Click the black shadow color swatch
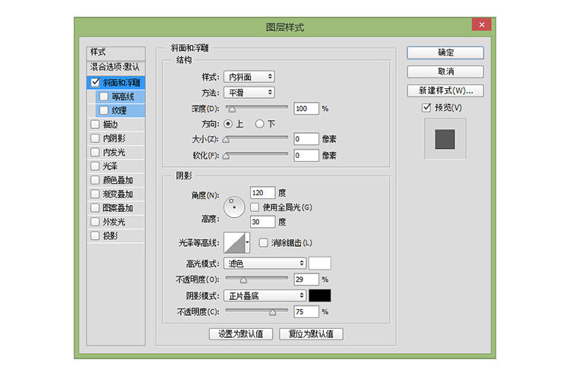 click(320, 295)
